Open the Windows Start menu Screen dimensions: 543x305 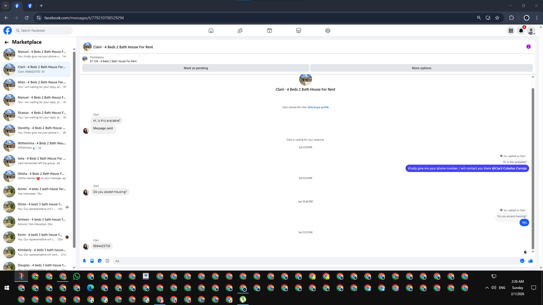pos(7,288)
